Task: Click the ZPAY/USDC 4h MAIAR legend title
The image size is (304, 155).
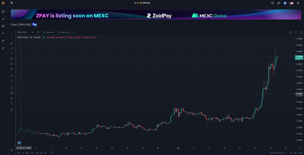Action: [x=29, y=37]
